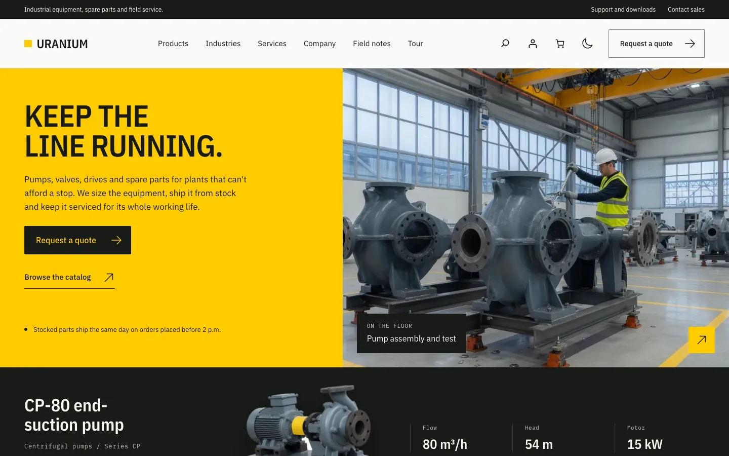Click the header Request a quote button
The width and height of the screenshot is (729, 456).
[x=656, y=44]
